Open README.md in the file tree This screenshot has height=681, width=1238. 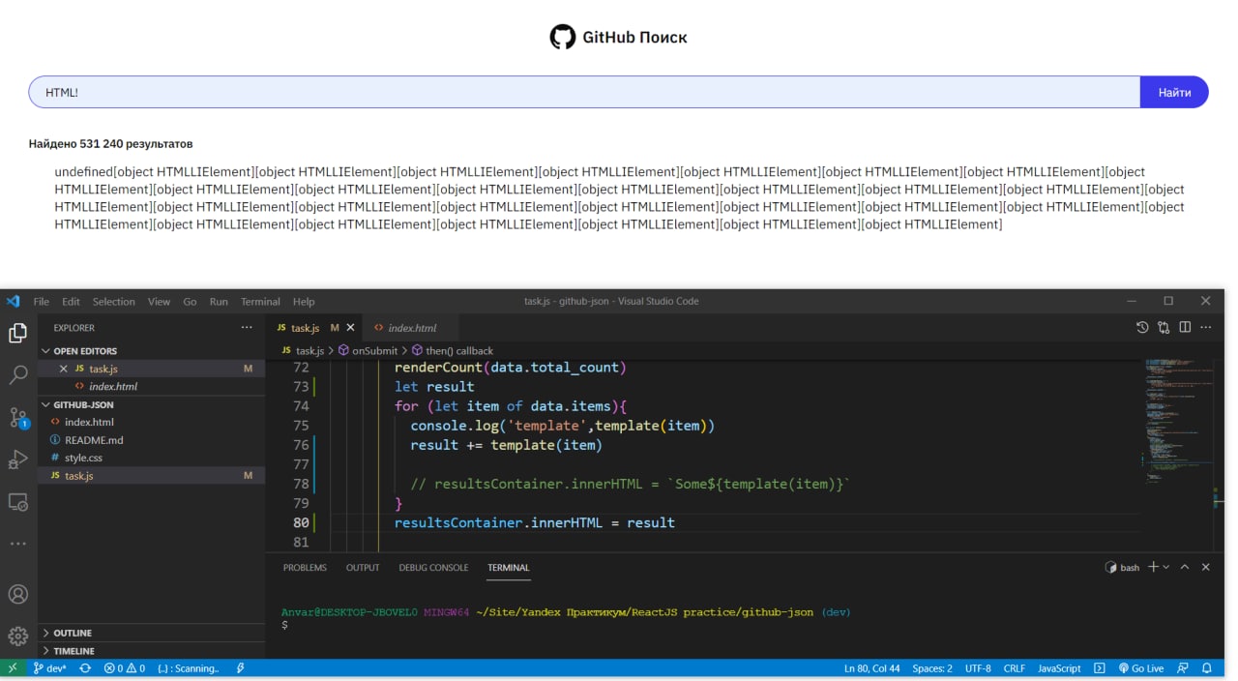pyautogui.click(x=151, y=440)
